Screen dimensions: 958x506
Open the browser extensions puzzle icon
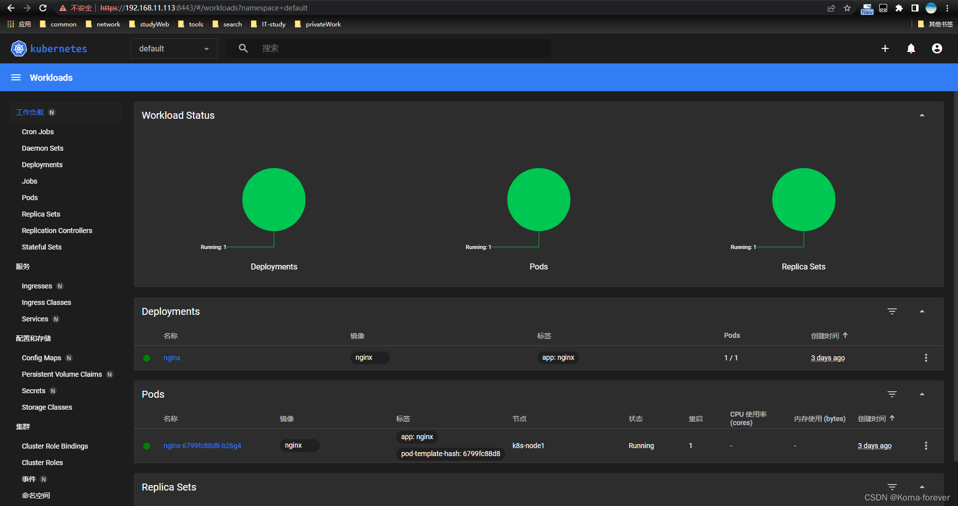coord(899,8)
